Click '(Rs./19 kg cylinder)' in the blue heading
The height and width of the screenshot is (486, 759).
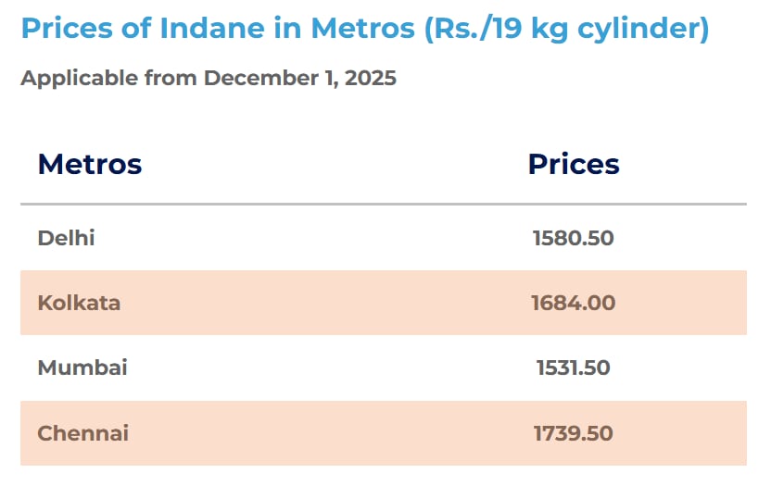pyautogui.click(x=566, y=29)
